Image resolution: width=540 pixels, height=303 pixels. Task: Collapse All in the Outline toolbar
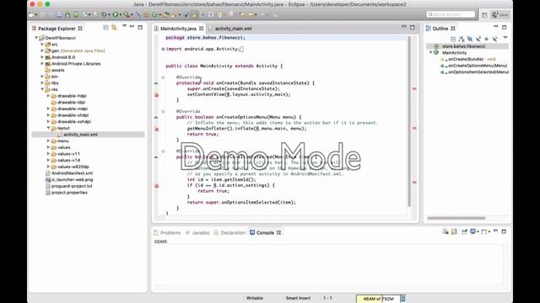point(453,40)
